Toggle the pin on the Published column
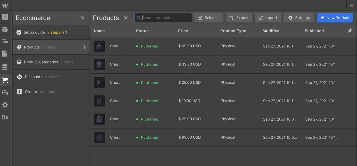 coord(349,31)
